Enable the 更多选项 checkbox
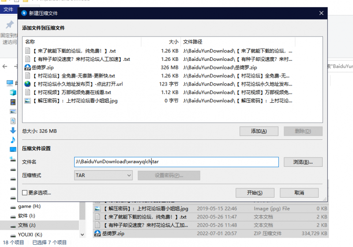The width and height of the screenshot is (353, 247). tap(25, 193)
